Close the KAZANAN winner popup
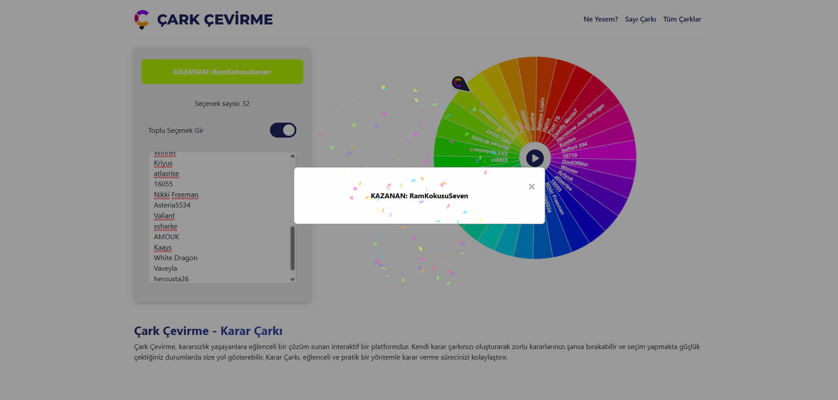The height and width of the screenshot is (400, 838). (532, 187)
